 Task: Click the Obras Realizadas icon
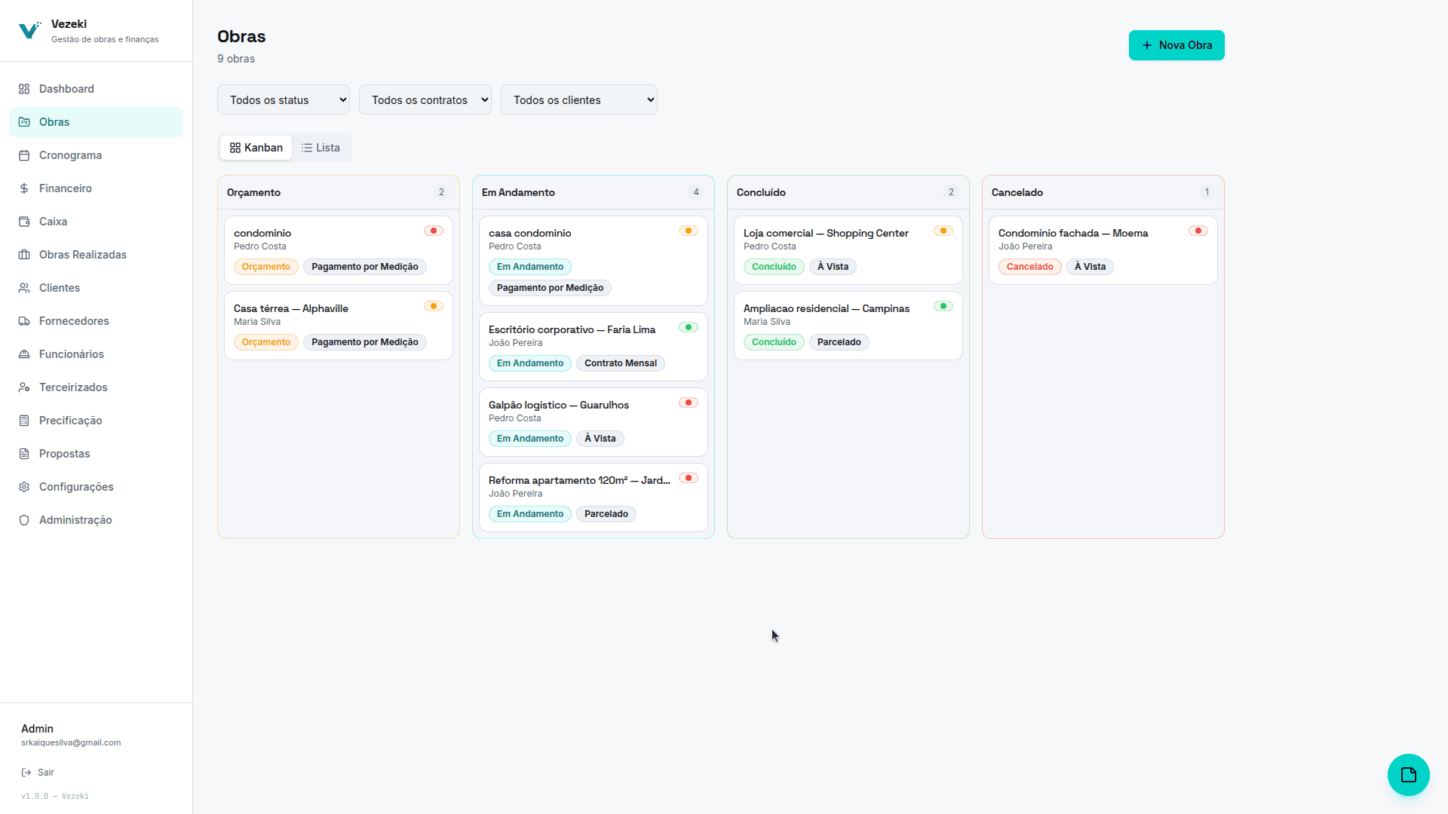tap(24, 255)
